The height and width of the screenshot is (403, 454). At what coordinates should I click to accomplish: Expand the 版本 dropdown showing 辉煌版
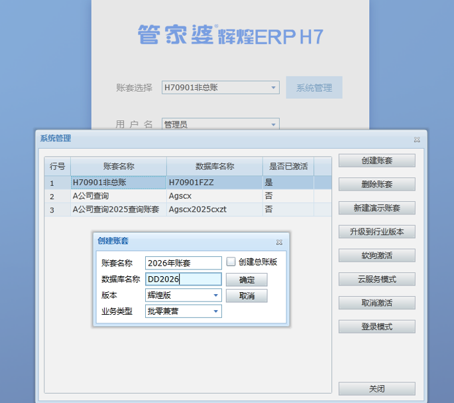pos(216,295)
